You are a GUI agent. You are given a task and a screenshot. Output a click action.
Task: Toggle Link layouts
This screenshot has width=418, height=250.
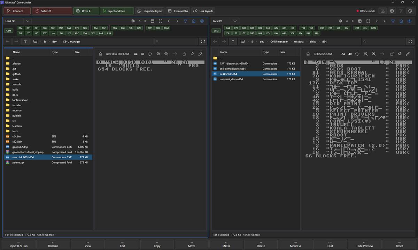[x=203, y=11]
